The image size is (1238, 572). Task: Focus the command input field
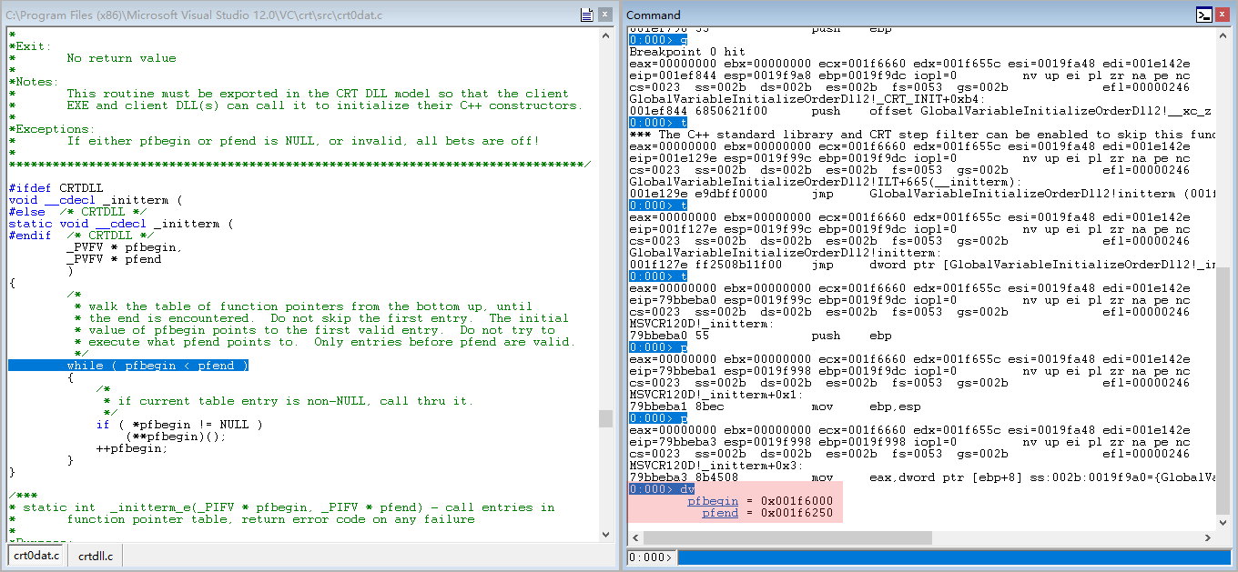tap(953, 557)
